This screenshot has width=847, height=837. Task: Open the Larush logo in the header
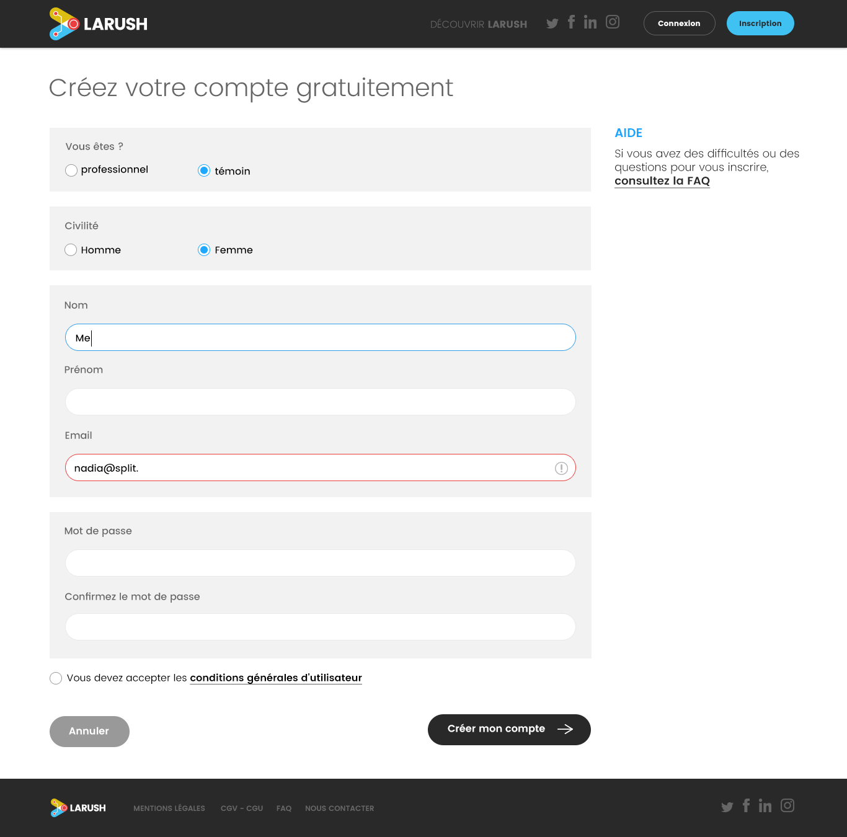click(x=99, y=24)
